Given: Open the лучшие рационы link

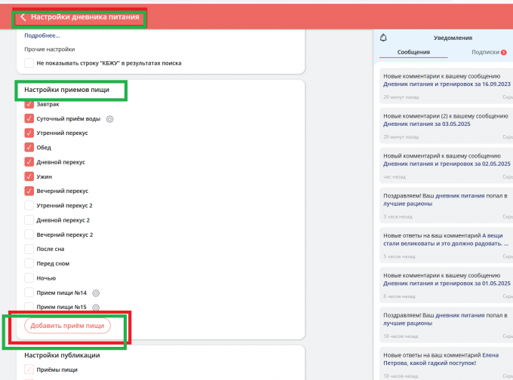Looking at the screenshot, I should pos(408,204).
